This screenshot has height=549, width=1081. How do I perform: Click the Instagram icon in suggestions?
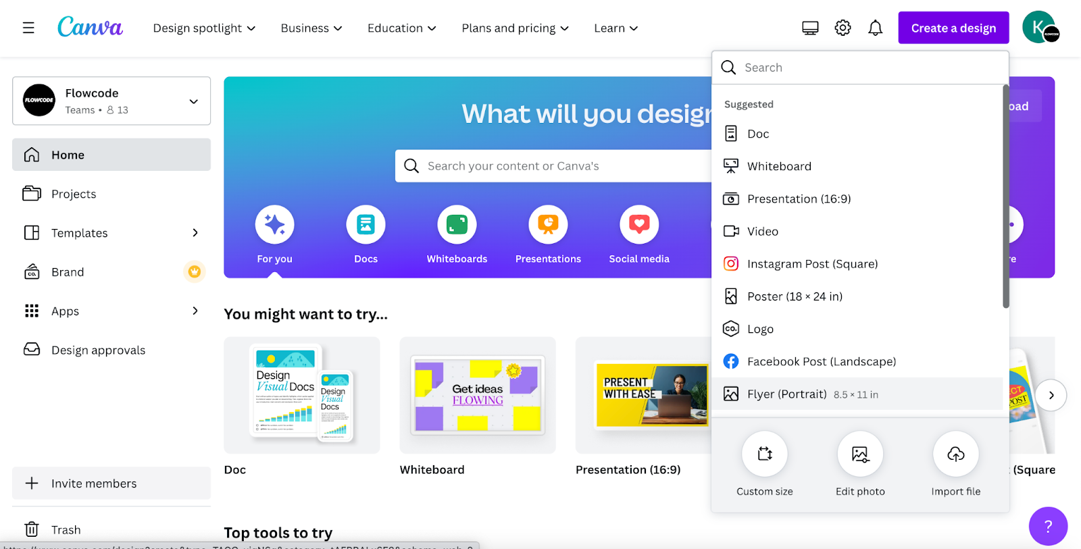[731, 263]
